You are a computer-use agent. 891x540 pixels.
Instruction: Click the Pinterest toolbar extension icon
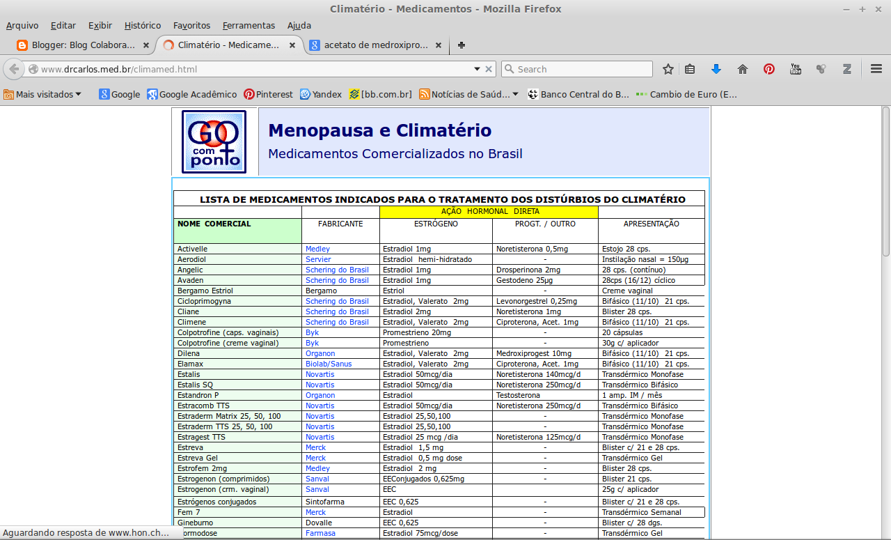pos(769,69)
